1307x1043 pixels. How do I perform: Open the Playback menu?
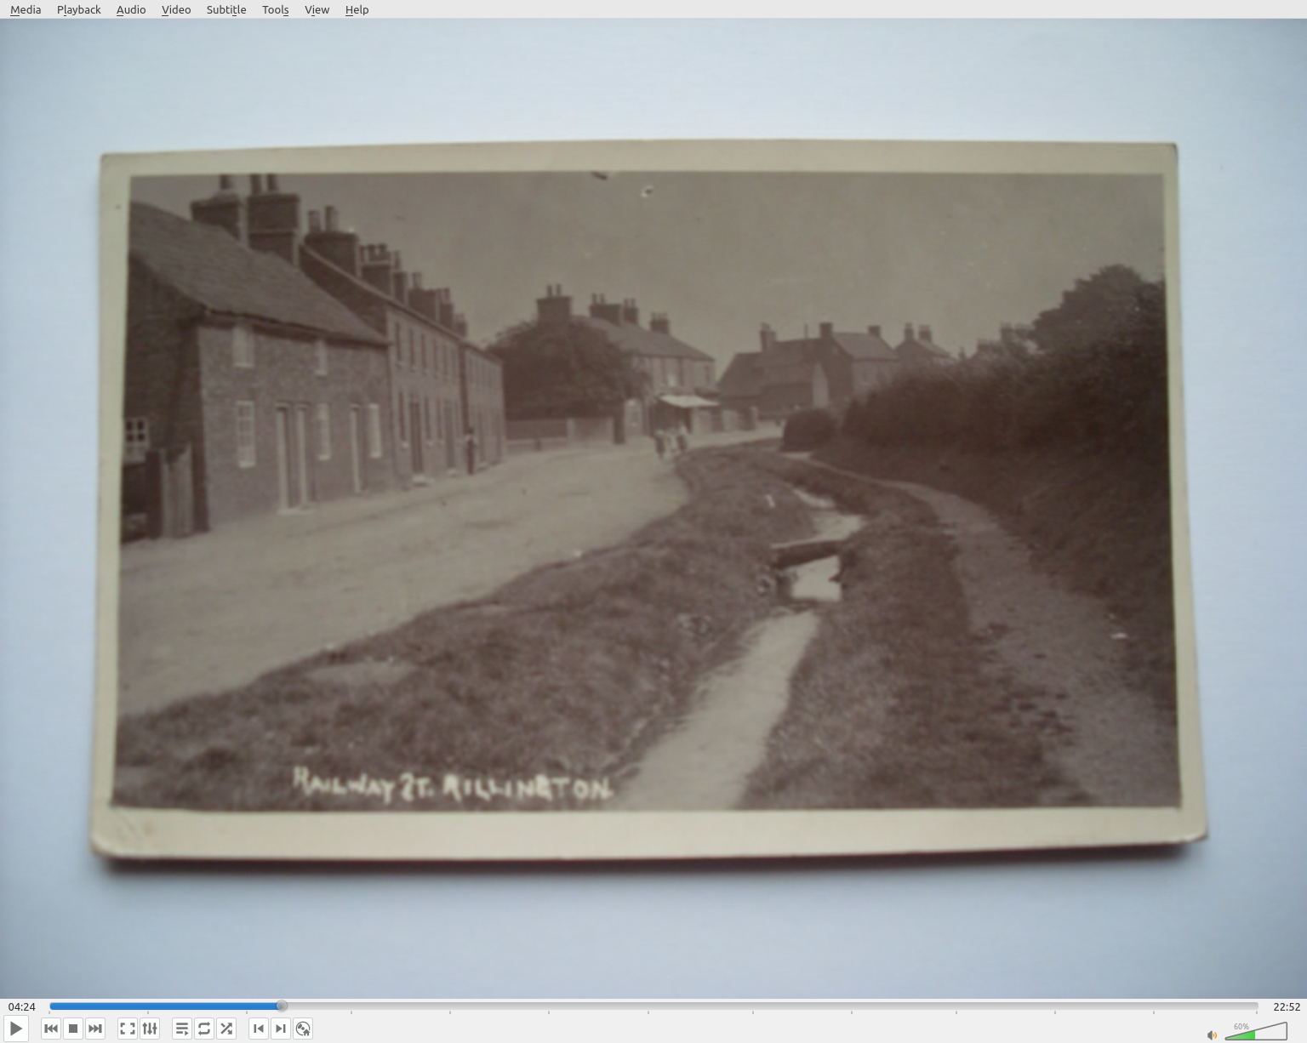(79, 9)
